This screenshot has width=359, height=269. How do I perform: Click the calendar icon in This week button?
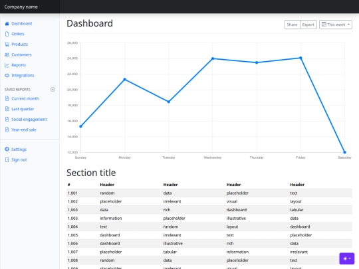(x=324, y=25)
